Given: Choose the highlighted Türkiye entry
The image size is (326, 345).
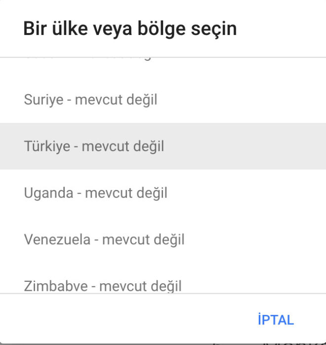Looking at the screenshot, I should click(163, 146).
